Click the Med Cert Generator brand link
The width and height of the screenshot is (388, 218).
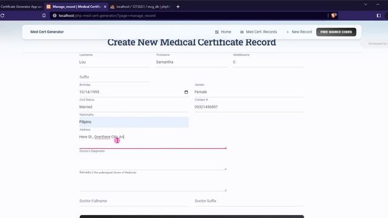(47, 32)
